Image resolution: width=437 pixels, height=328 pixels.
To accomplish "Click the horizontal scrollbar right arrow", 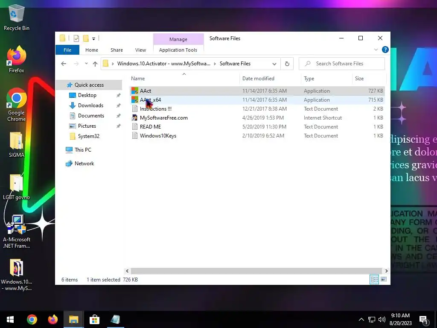I will click(386, 271).
